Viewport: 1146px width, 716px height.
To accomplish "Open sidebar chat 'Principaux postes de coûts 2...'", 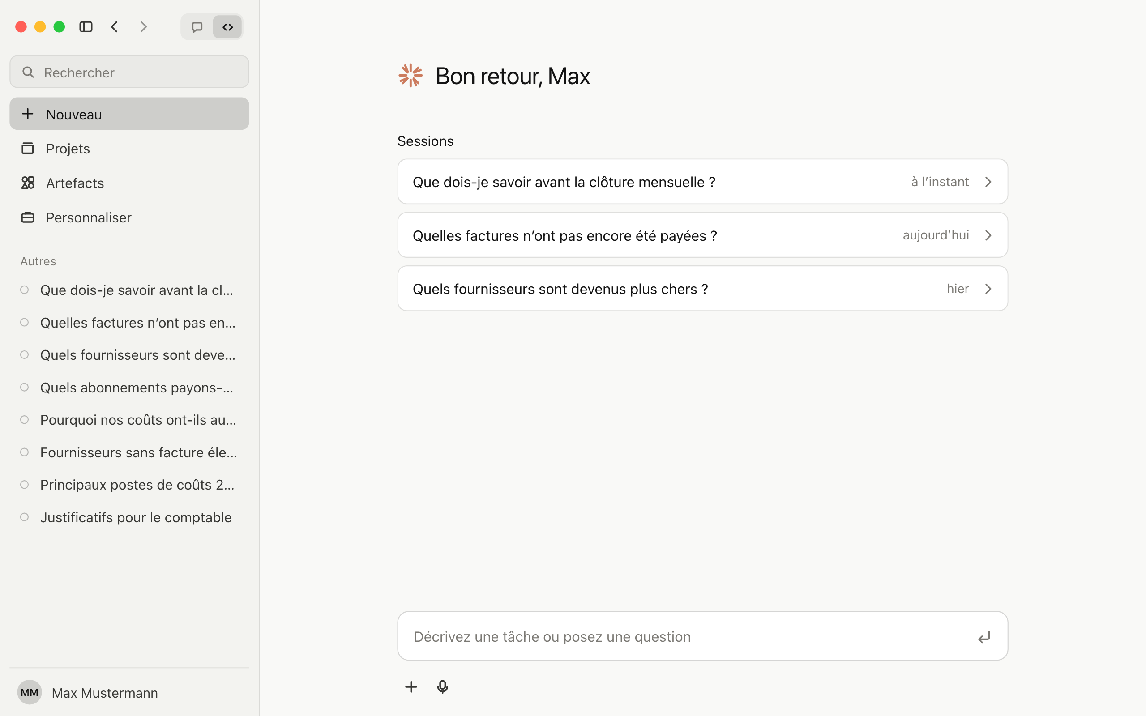I will tap(129, 485).
